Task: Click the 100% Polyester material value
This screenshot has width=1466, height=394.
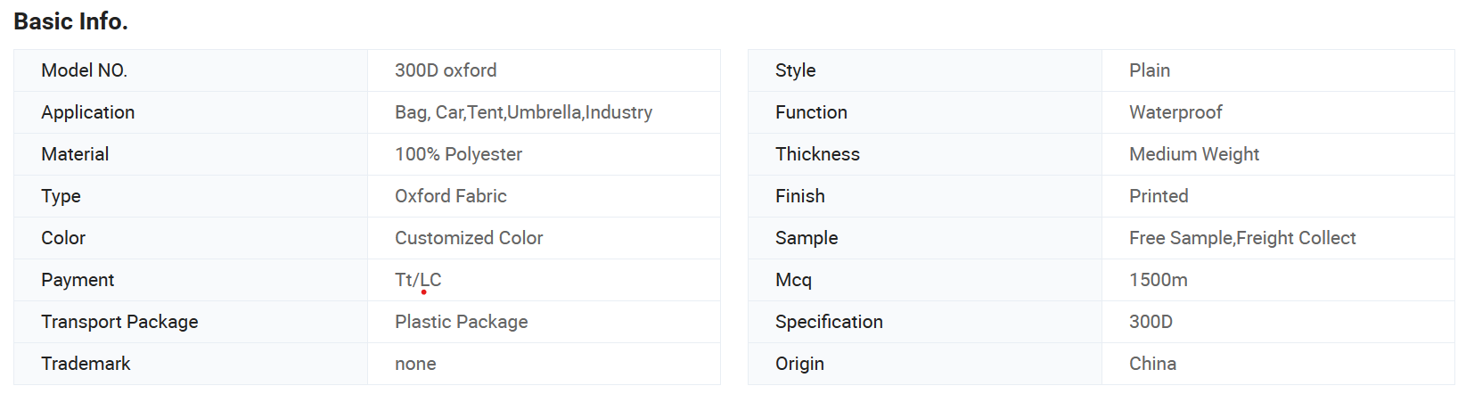Action: (x=458, y=154)
